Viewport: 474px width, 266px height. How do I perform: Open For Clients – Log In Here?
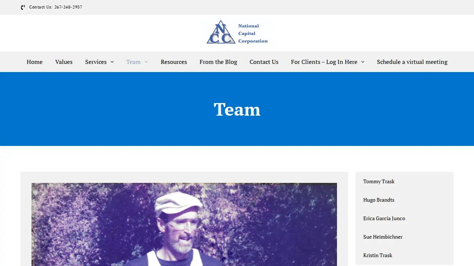pyautogui.click(x=324, y=62)
